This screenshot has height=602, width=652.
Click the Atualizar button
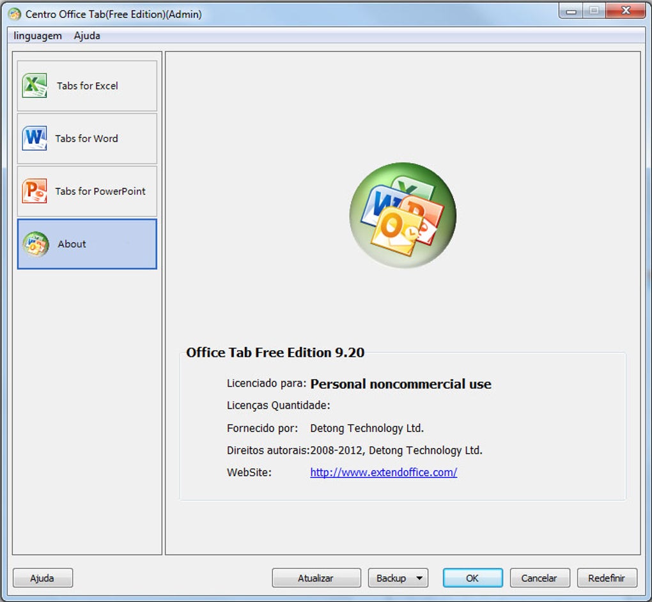tap(316, 578)
